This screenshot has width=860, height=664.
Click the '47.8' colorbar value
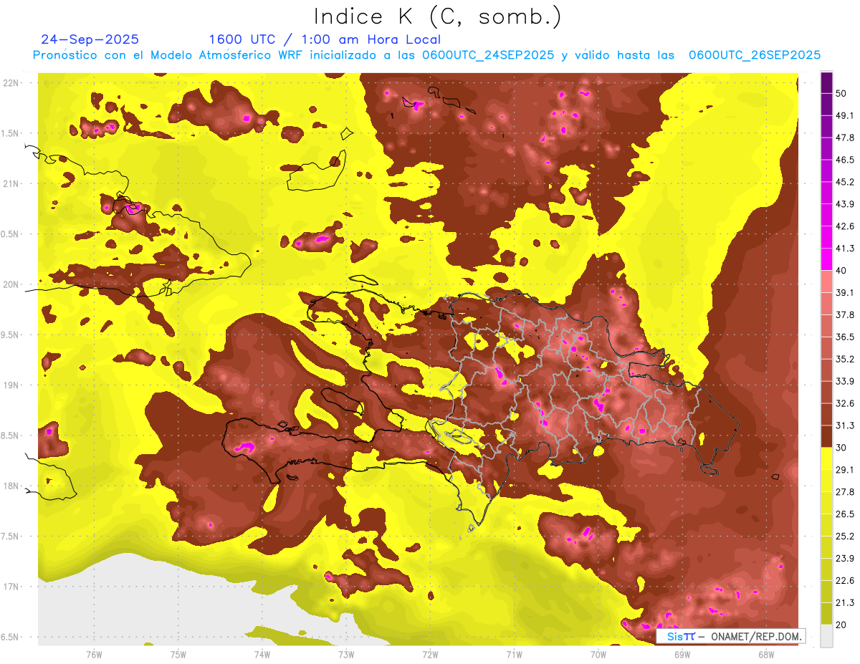point(844,138)
